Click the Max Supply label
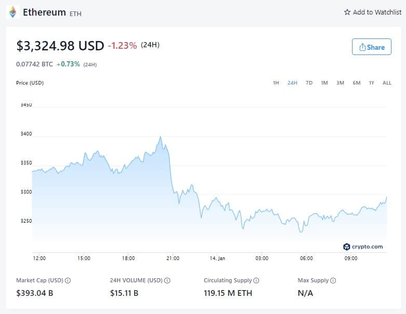This screenshot has width=406, height=314. (313, 280)
